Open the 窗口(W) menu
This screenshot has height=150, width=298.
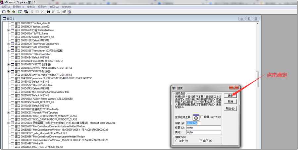pyautogui.click(x=54, y=7)
